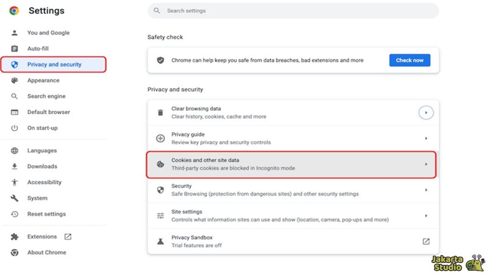The image size is (489, 275).
Task: Open Appearance in the sidebar
Action: tap(43, 80)
